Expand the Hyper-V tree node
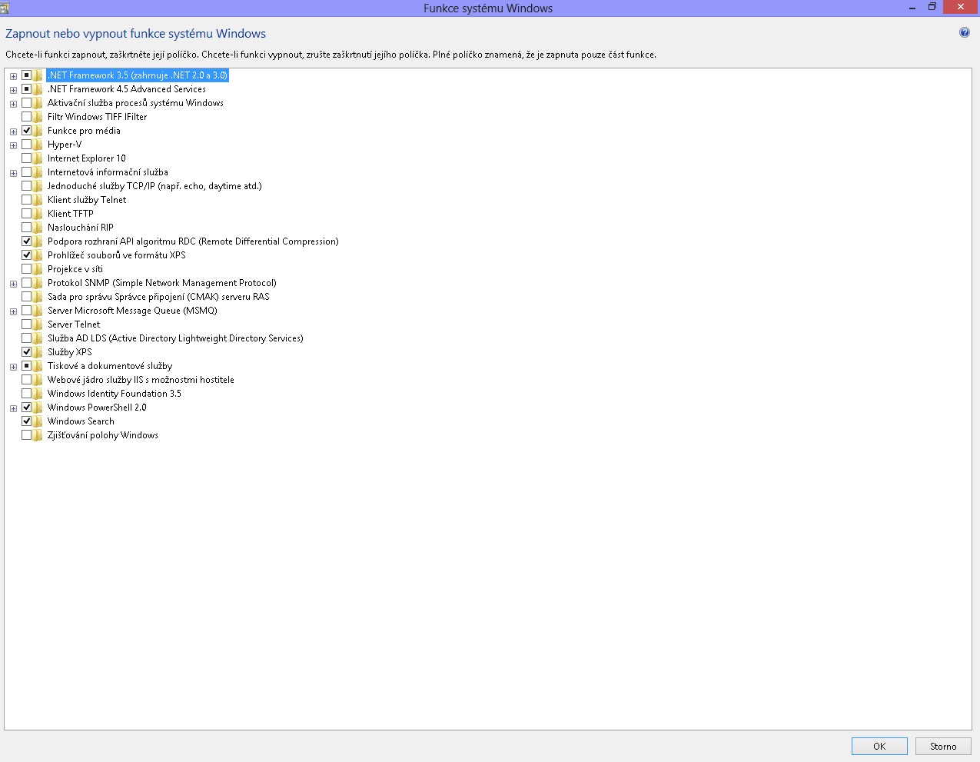980x762 pixels. point(13,145)
